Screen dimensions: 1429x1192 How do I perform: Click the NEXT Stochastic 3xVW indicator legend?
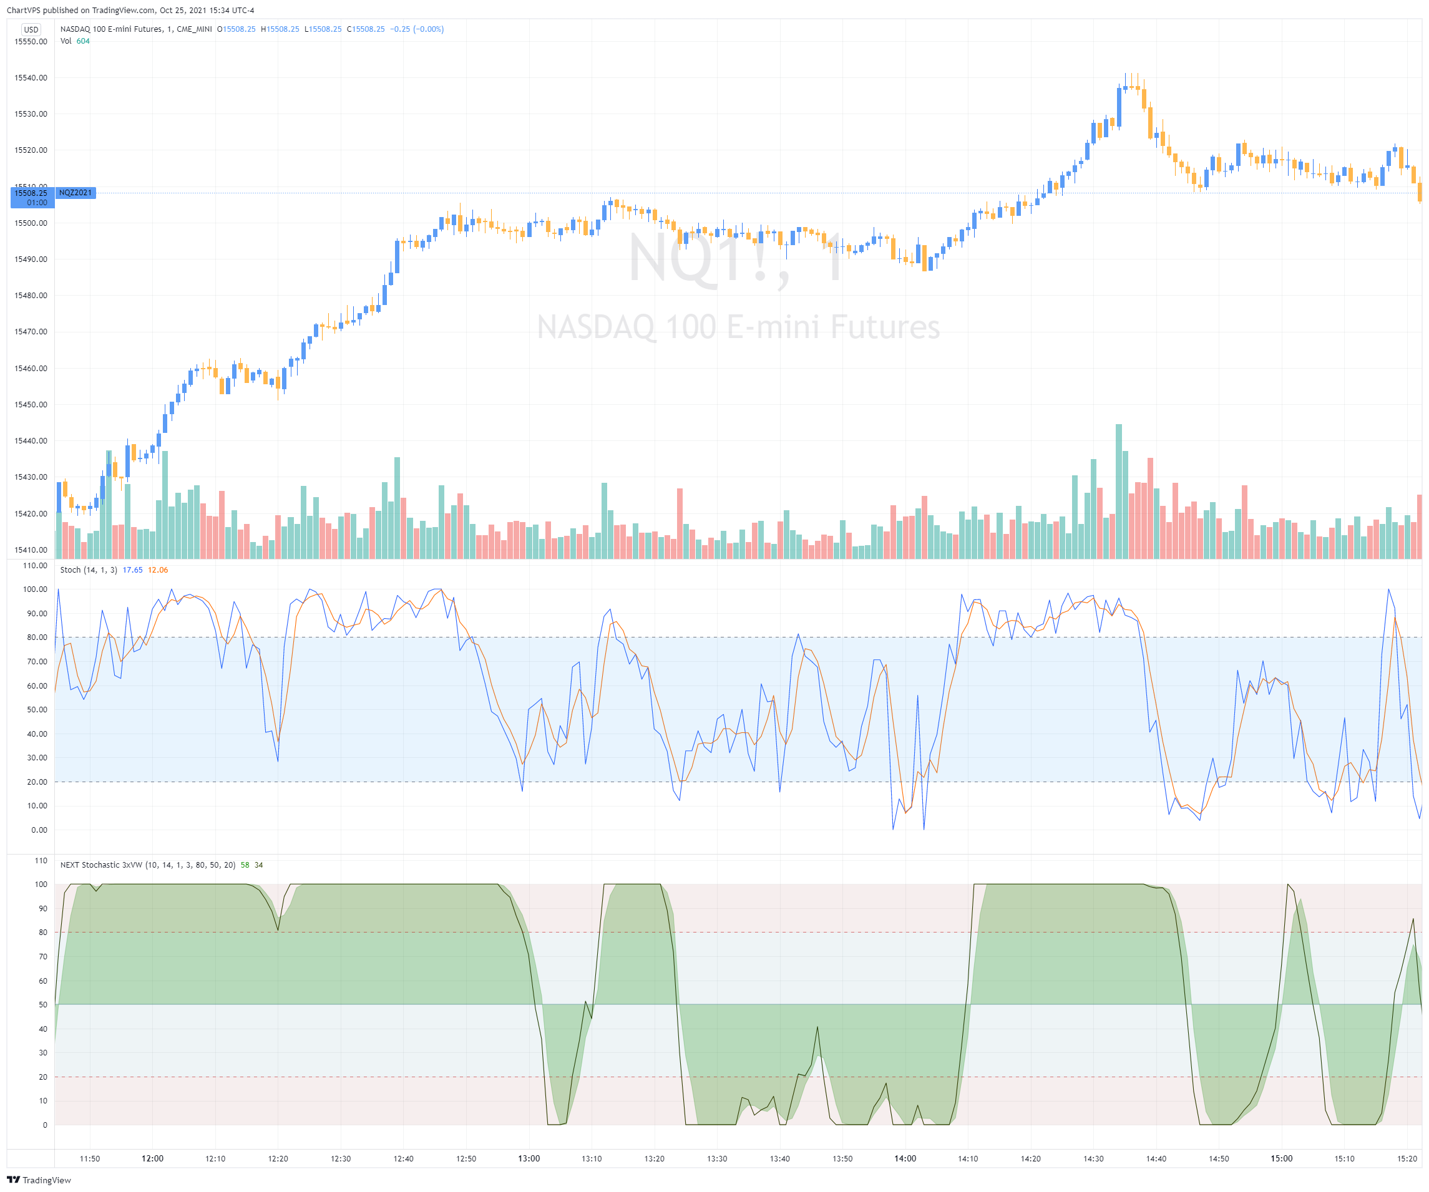148,865
